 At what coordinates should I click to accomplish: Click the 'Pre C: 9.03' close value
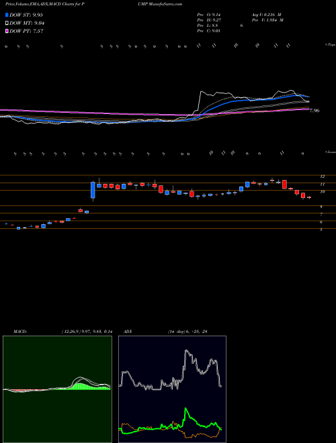209,31
